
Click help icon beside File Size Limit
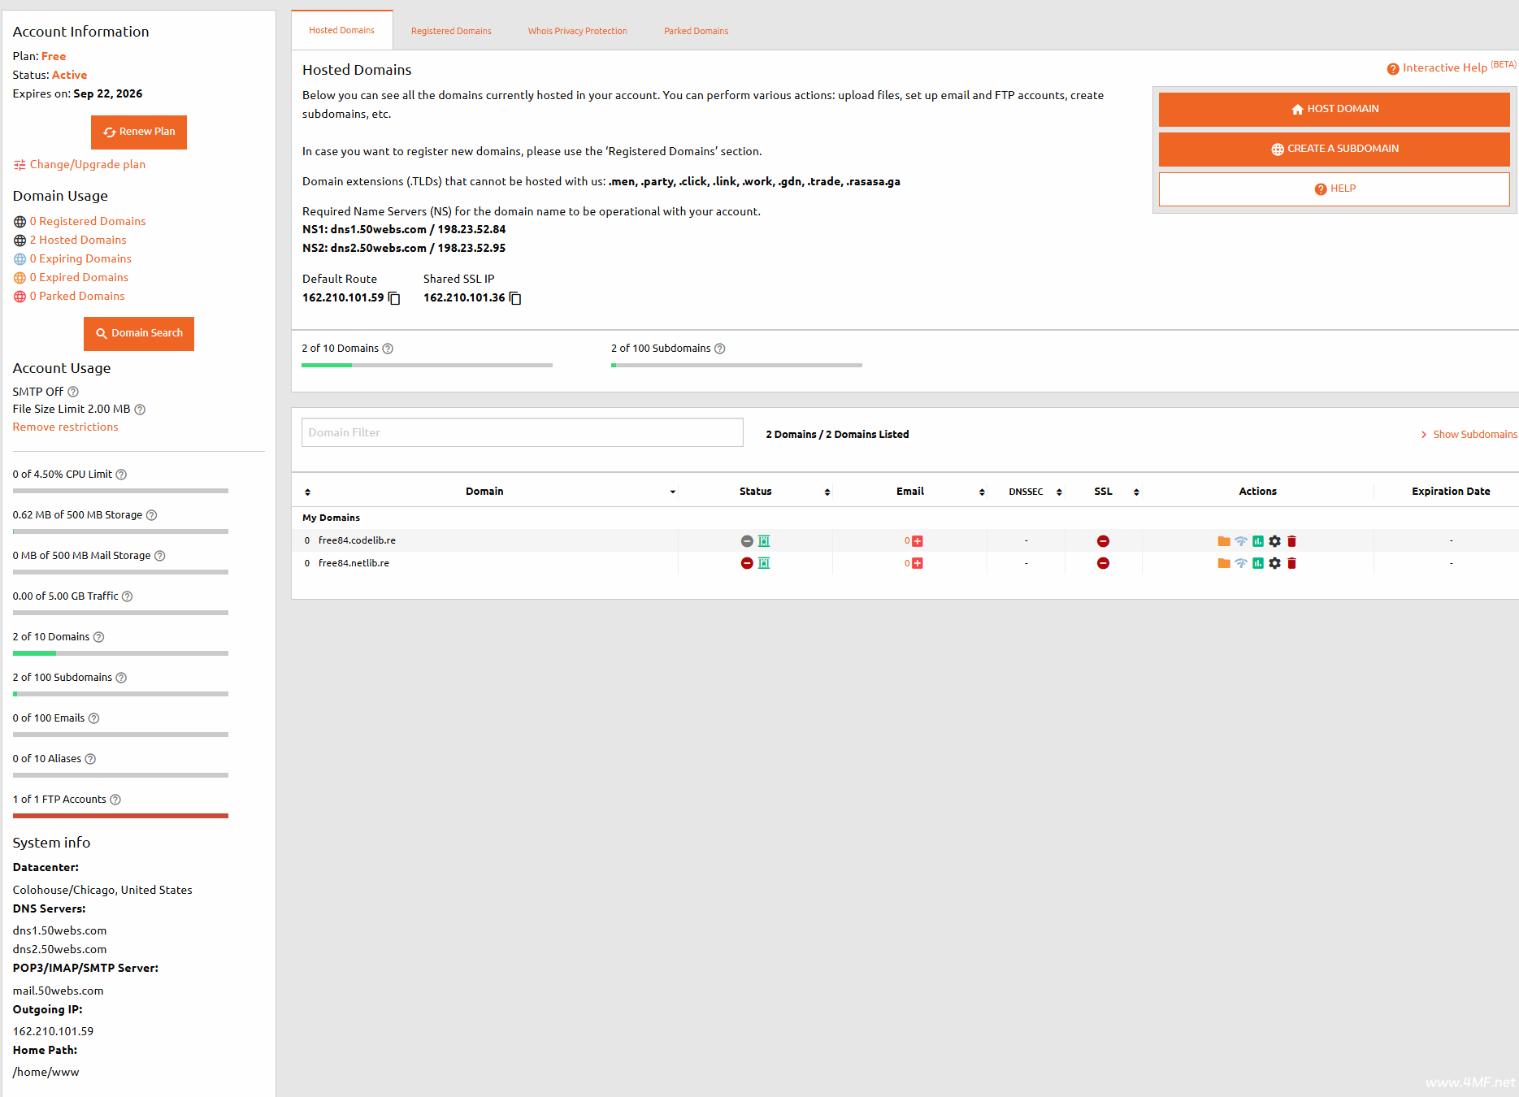click(x=140, y=410)
